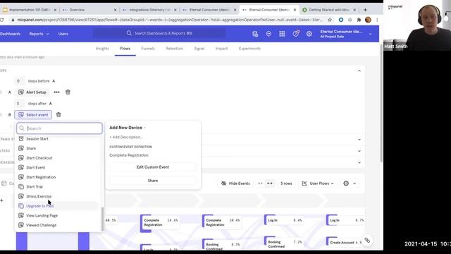This screenshot has width=451, height=254.
Task: Click the page vertical scrollbar
Action: click(381, 104)
